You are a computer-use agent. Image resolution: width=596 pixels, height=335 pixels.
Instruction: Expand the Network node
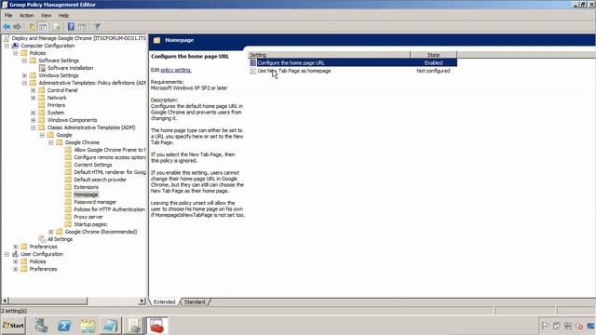pyautogui.click(x=34, y=98)
